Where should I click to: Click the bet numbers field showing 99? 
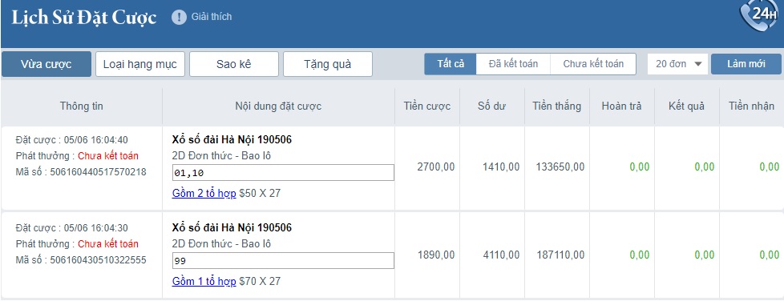pos(283,260)
